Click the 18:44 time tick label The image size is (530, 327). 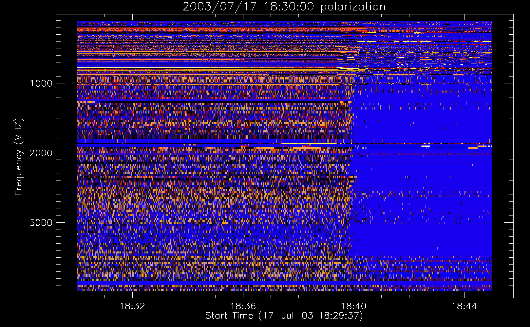(x=464, y=306)
